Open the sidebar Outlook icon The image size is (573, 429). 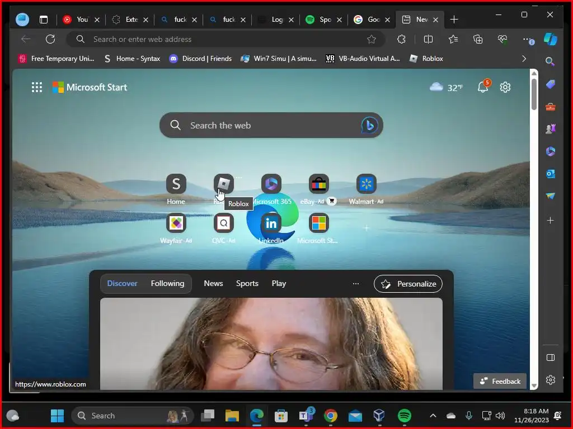click(x=551, y=174)
